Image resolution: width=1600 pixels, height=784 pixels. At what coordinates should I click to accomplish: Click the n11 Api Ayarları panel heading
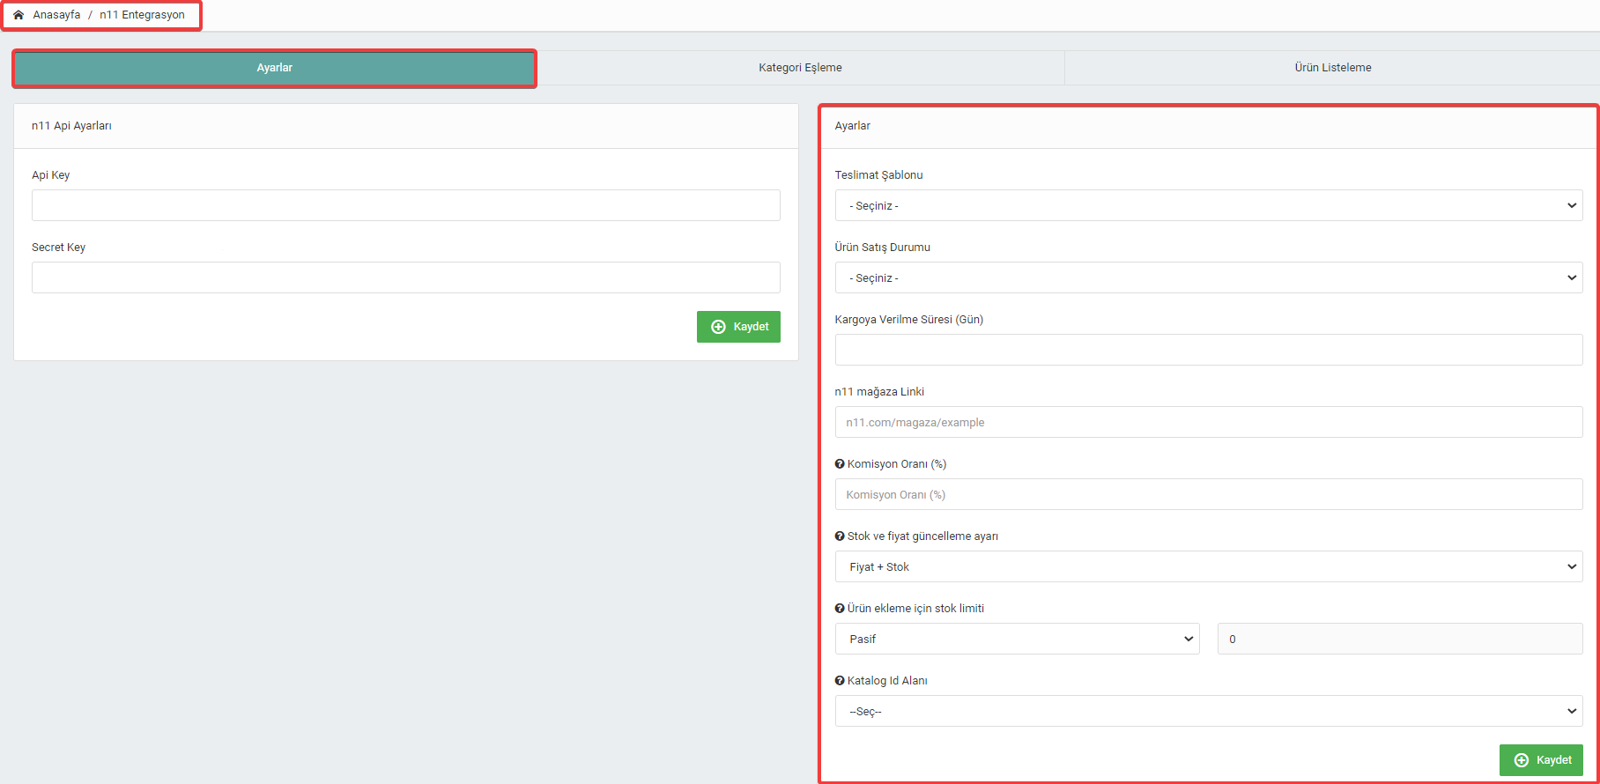click(71, 126)
